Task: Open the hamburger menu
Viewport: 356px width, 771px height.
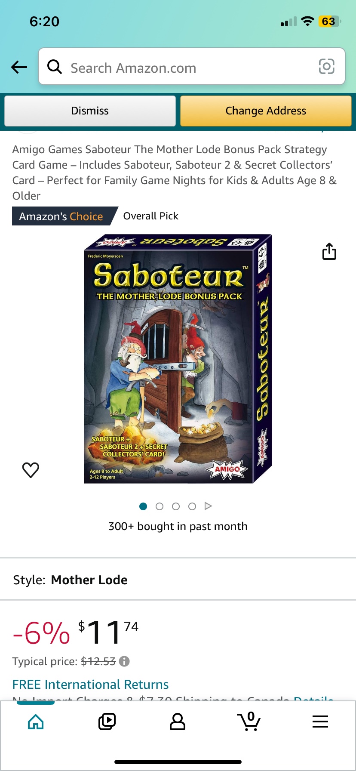Action: point(320,722)
